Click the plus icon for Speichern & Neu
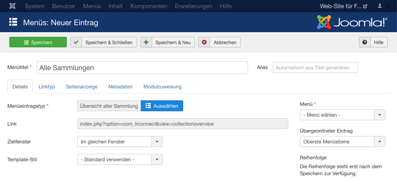This screenshot has width=397, height=181. [146, 42]
